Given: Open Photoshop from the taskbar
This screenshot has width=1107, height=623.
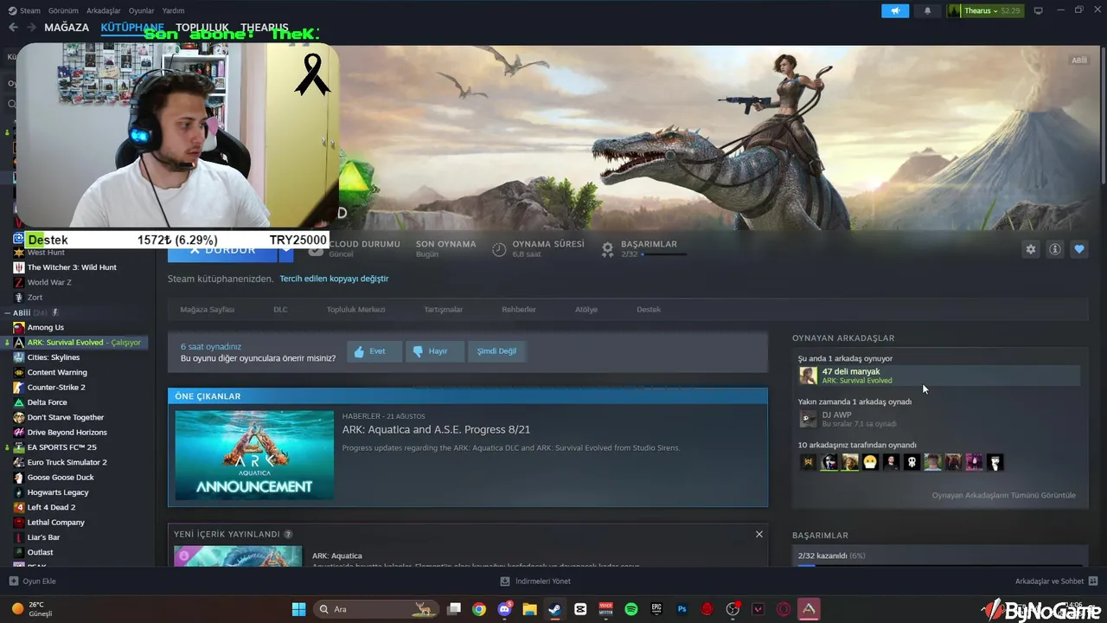Looking at the screenshot, I should (682, 609).
